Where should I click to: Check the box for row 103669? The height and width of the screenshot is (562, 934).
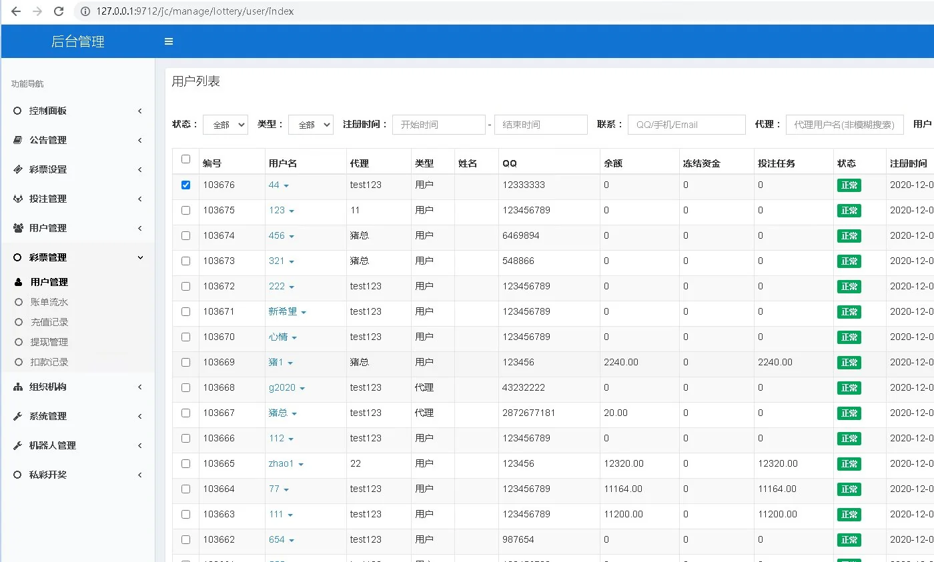click(185, 362)
